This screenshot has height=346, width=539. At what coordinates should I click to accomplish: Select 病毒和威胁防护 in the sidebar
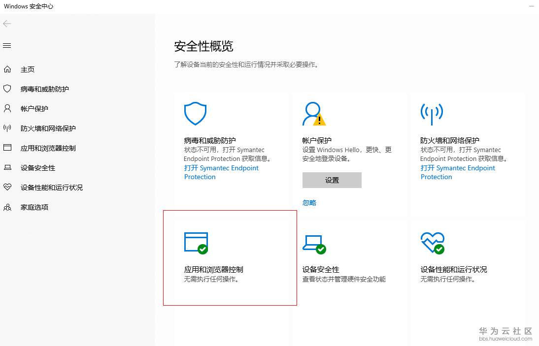click(45, 89)
